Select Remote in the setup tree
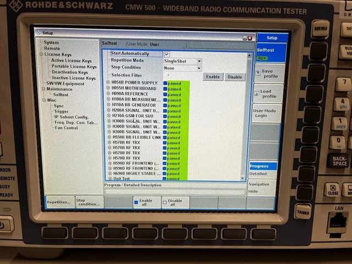This screenshot has height=264, width=352. [52, 48]
